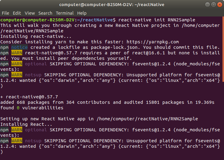Open the Edit menu
The image size is (224, 160).
17,13
